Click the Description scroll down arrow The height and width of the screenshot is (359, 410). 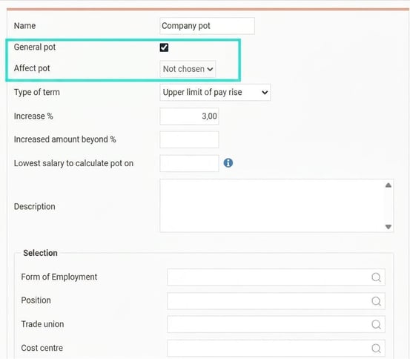click(x=388, y=226)
